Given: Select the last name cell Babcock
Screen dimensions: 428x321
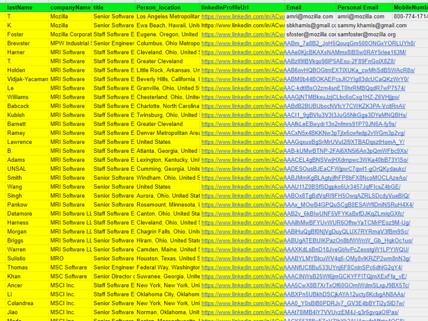Looking at the screenshot, I should tap(27, 106).
